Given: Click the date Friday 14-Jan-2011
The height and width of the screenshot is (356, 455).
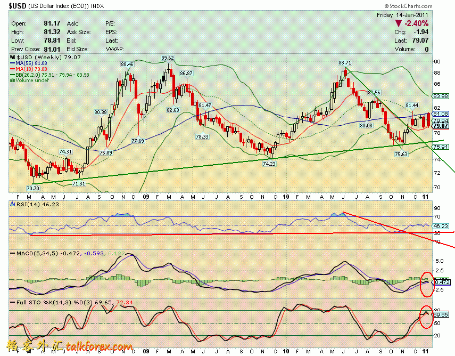Looking at the screenshot, I should [402, 15].
